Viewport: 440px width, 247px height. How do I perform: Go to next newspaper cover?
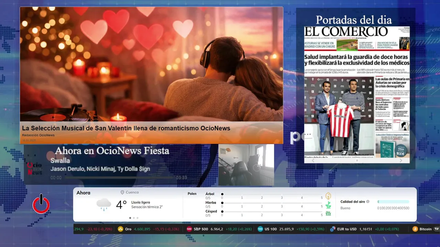point(401,160)
